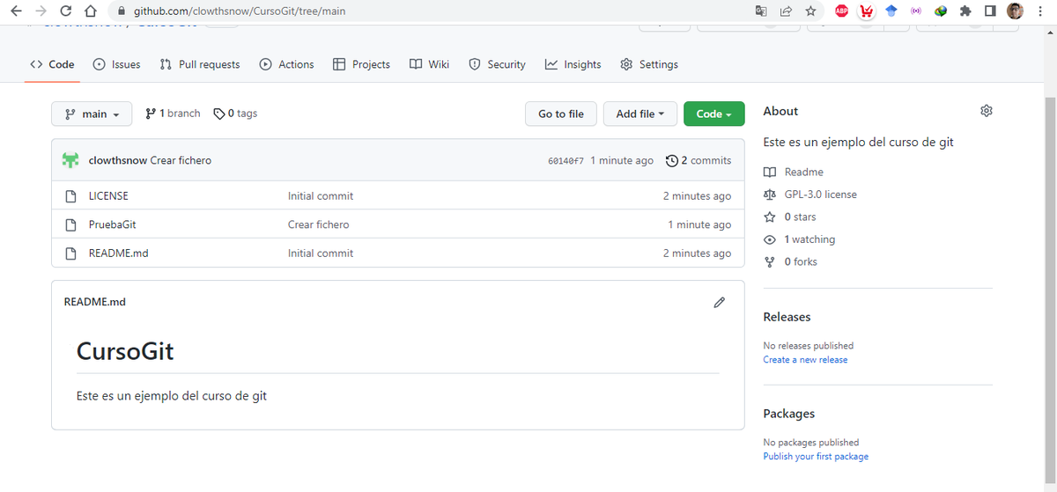The width and height of the screenshot is (1057, 492).
Task: Open the latest commit message Crear fichero
Action: point(181,160)
